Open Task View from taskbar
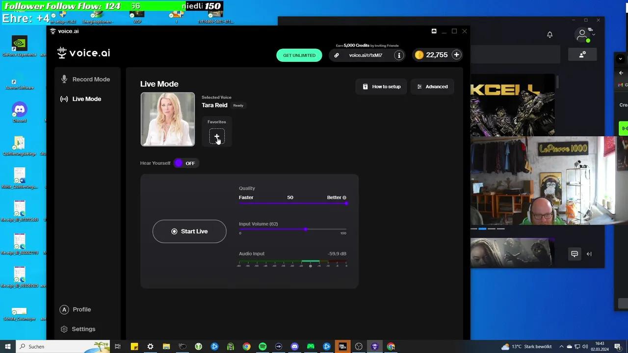 (x=118, y=347)
